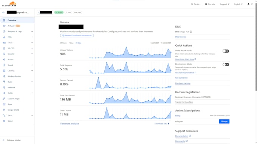Click the Overview sidebar icon
257x144 pixels.
(x=4, y=20)
